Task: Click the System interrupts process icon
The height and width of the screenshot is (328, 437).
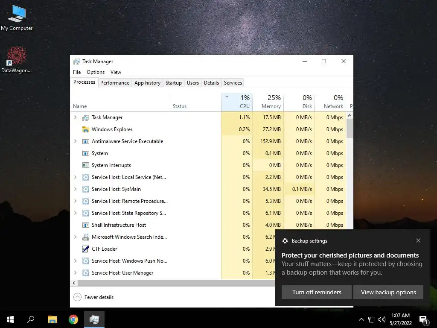Action: tap(85, 165)
